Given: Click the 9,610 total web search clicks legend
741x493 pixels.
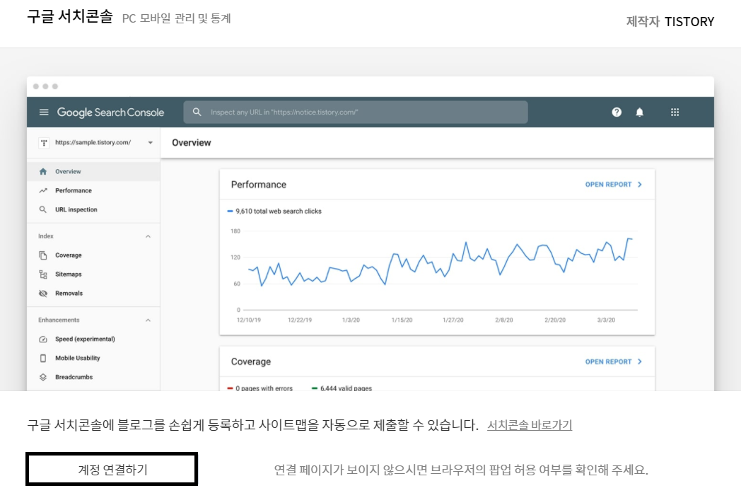Looking at the screenshot, I should pyautogui.click(x=274, y=211).
